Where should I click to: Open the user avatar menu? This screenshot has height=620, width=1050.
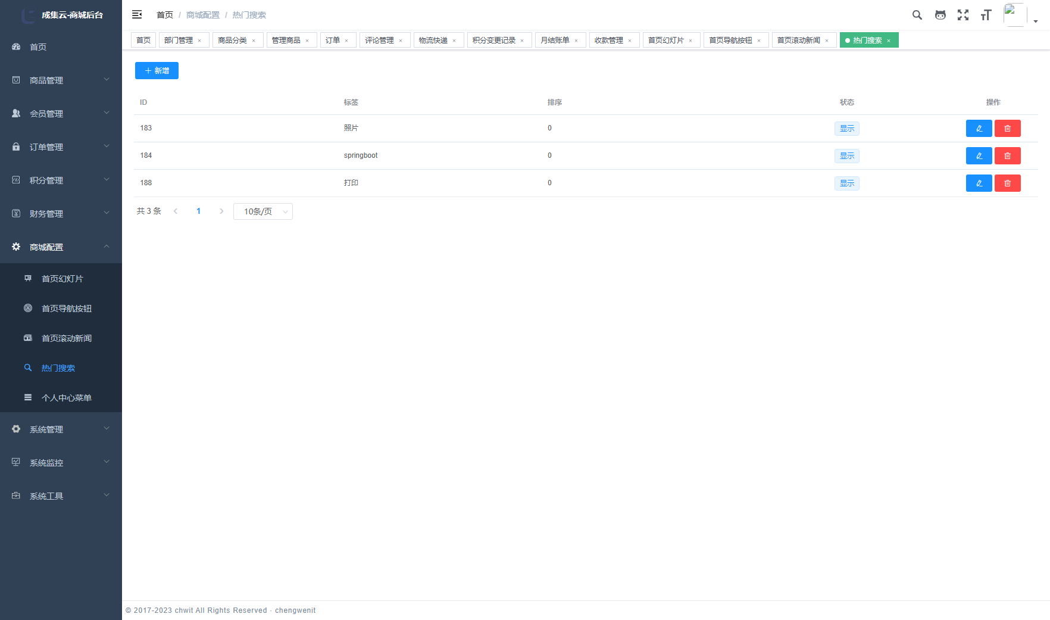1015,15
